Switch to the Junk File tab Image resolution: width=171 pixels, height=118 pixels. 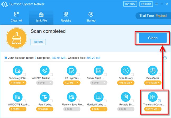pyautogui.click(x=41, y=17)
